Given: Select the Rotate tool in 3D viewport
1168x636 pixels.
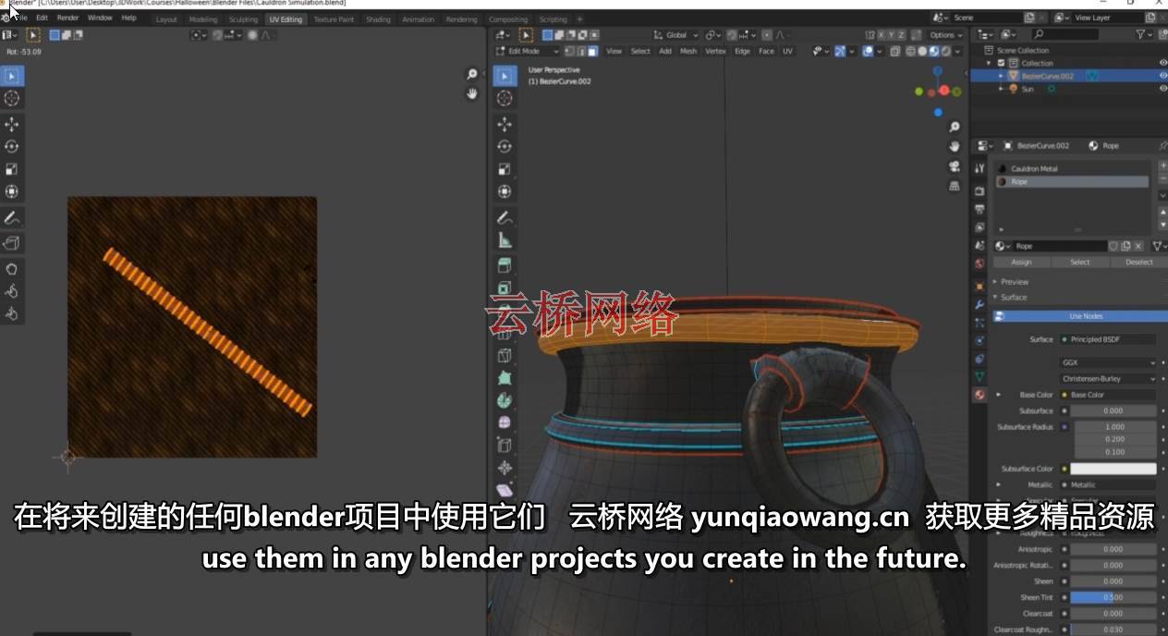Looking at the screenshot, I should point(505,146).
